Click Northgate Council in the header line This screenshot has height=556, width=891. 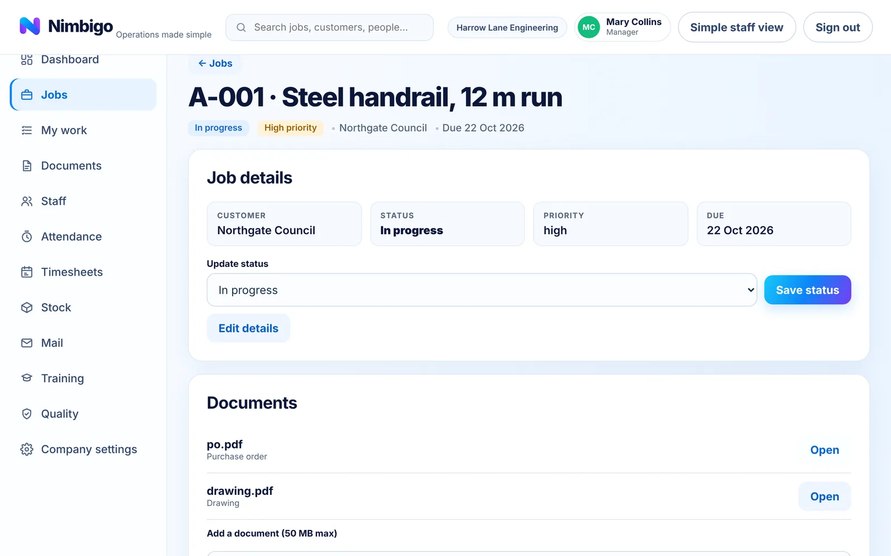[383, 128]
